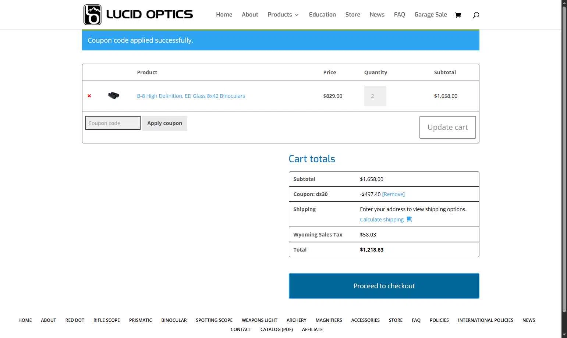Open FAQ in top navigation
567x338 pixels.
tap(399, 15)
